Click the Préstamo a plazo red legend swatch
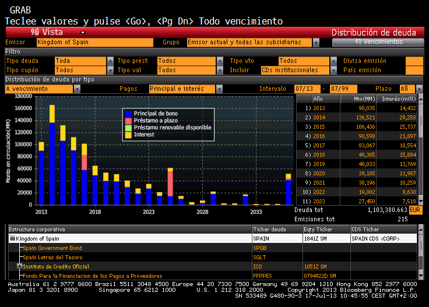Image resolution: width=429 pixels, height=307 pixels. [128, 121]
